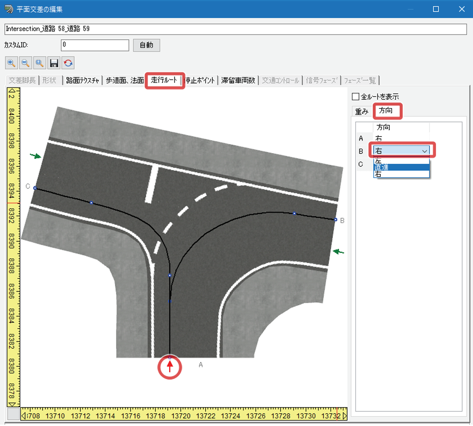The height and width of the screenshot is (426, 473).
Task: Click the zoom out magnifier icon
Action: (x=26, y=63)
